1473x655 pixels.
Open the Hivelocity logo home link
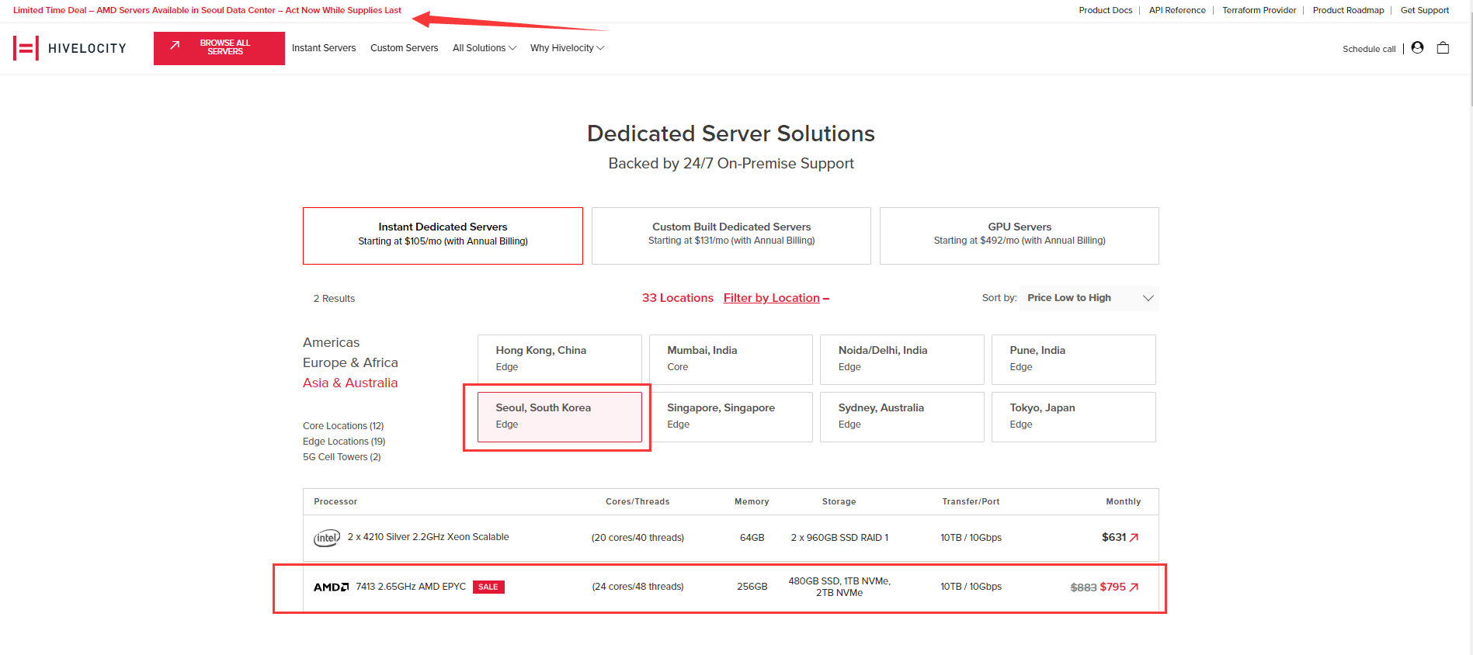point(70,48)
